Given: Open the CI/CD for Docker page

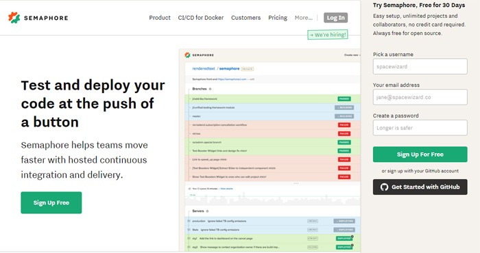Looking at the screenshot, I should click(201, 18).
